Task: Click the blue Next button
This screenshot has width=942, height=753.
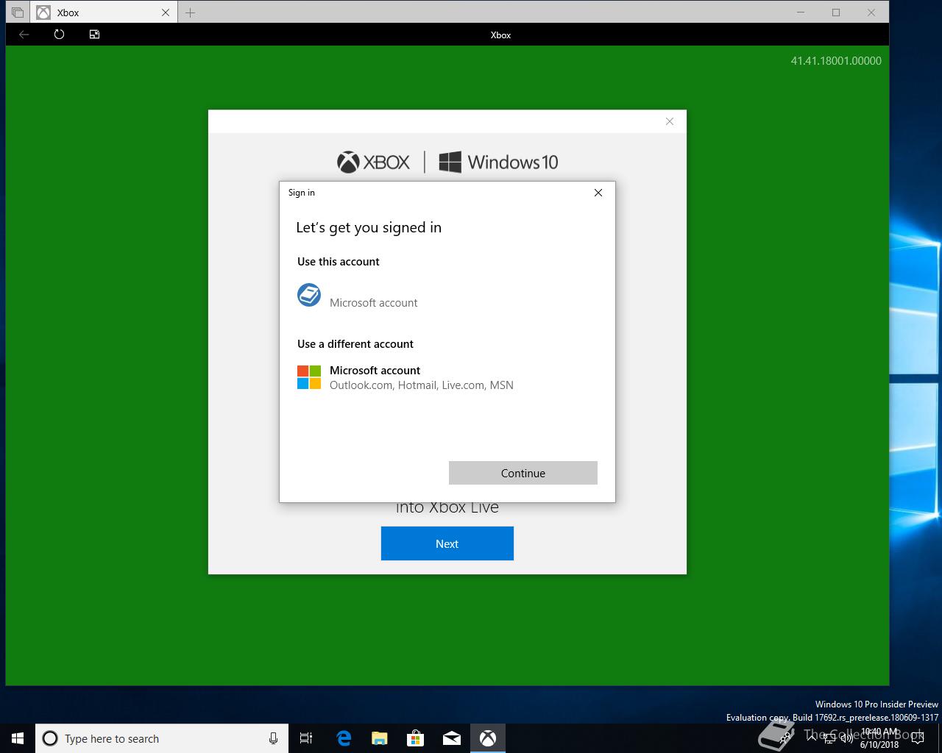Action: pyautogui.click(x=447, y=543)
